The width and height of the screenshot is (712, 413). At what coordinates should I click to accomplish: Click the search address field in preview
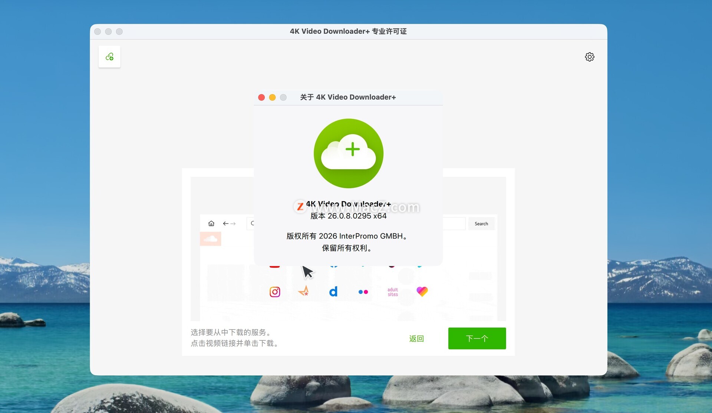point(453,223)
